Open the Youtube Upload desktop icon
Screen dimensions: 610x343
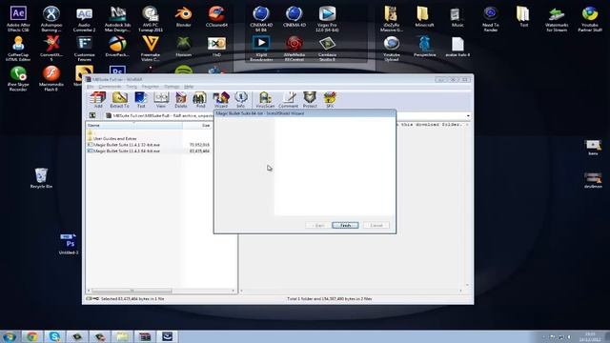coord(392,49)
